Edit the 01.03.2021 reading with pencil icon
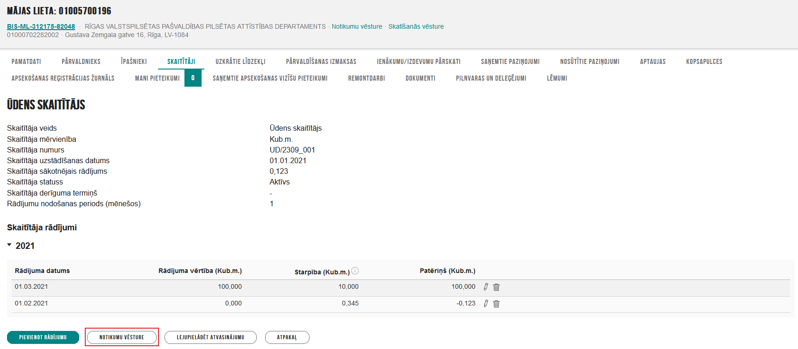 tap(486, 287)
